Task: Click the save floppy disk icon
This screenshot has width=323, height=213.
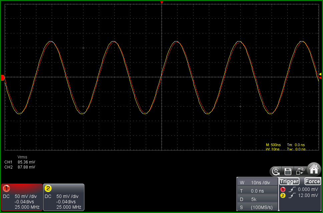Action: 288,172
